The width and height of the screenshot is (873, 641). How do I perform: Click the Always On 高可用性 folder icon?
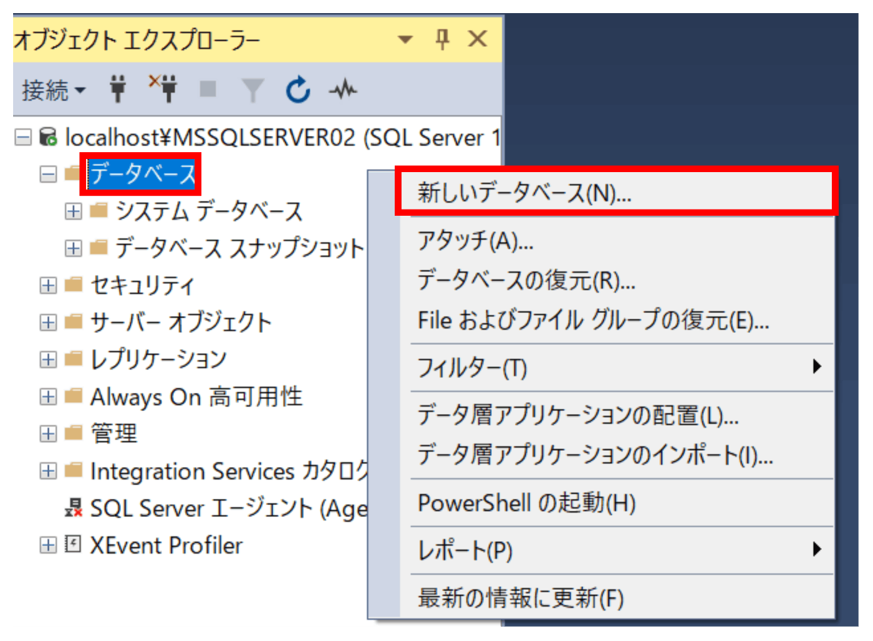click(x=74, y=396)
